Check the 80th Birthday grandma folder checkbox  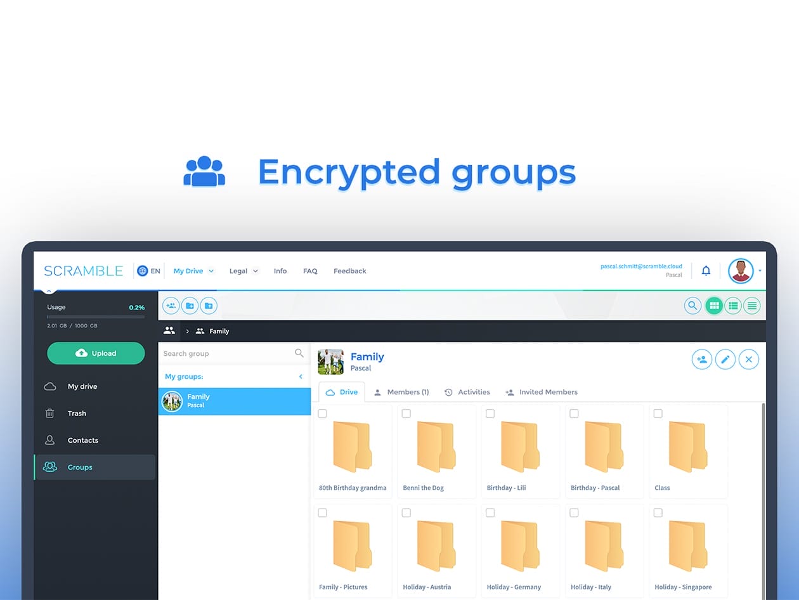(x=322, y=414)
